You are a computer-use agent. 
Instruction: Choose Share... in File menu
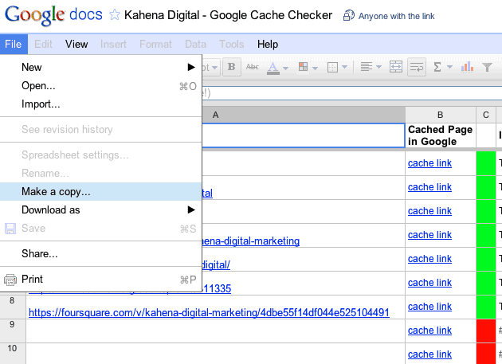tap(101, 253)
